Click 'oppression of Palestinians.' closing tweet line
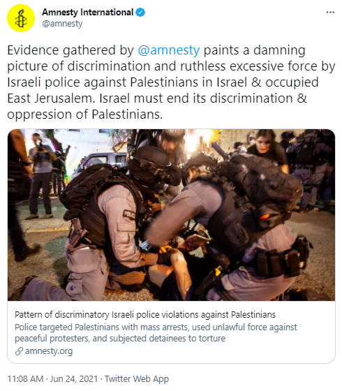Image resolution: width=342 pixels, height=391 pixels. pos(84,115)
